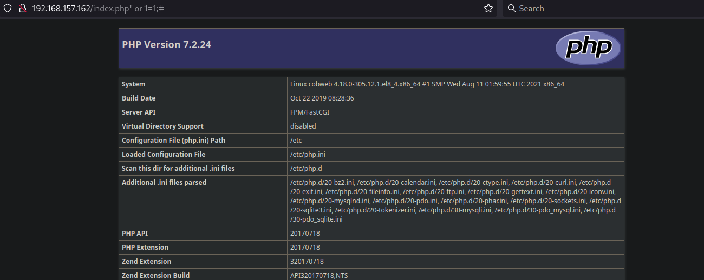Click the FPM/FastCGI Server API value
704x280 pixels.
point(309,112)
